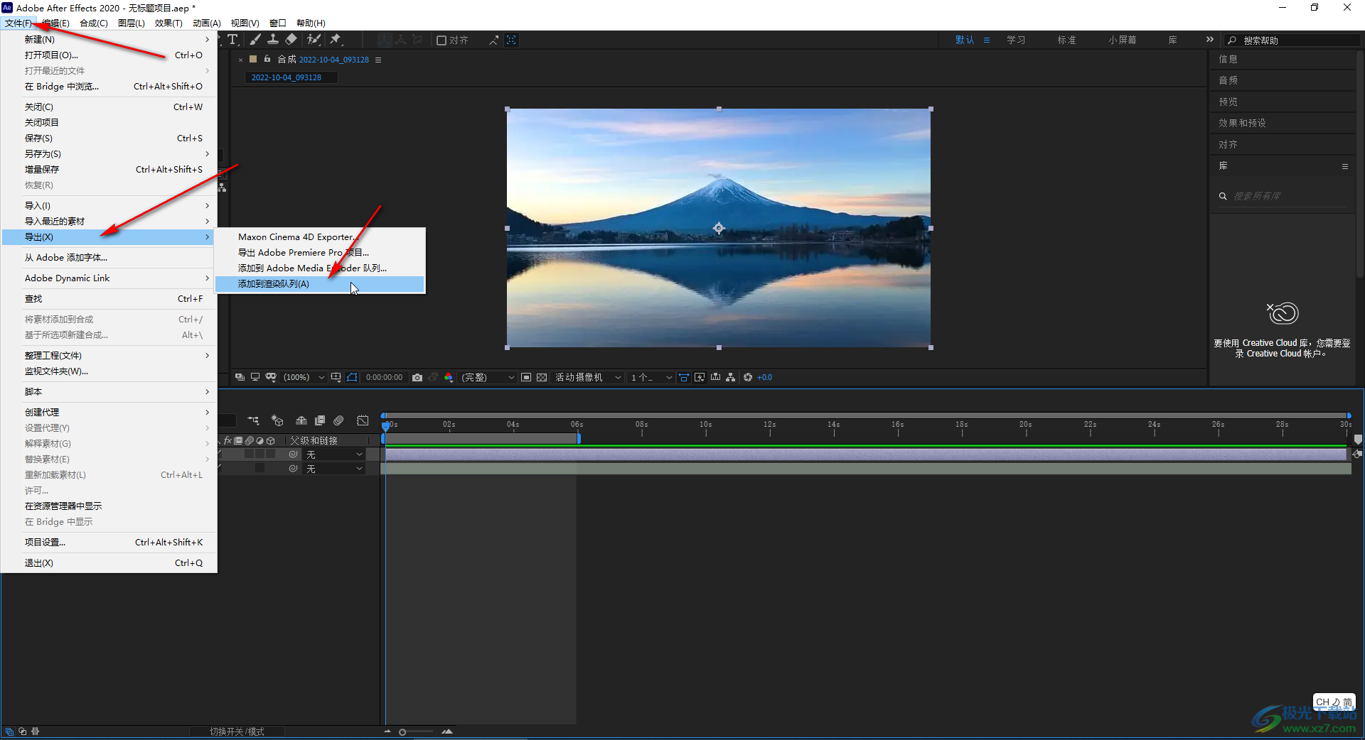Switch to the 标准 workspace
1365x740 pixels.
1066,40
